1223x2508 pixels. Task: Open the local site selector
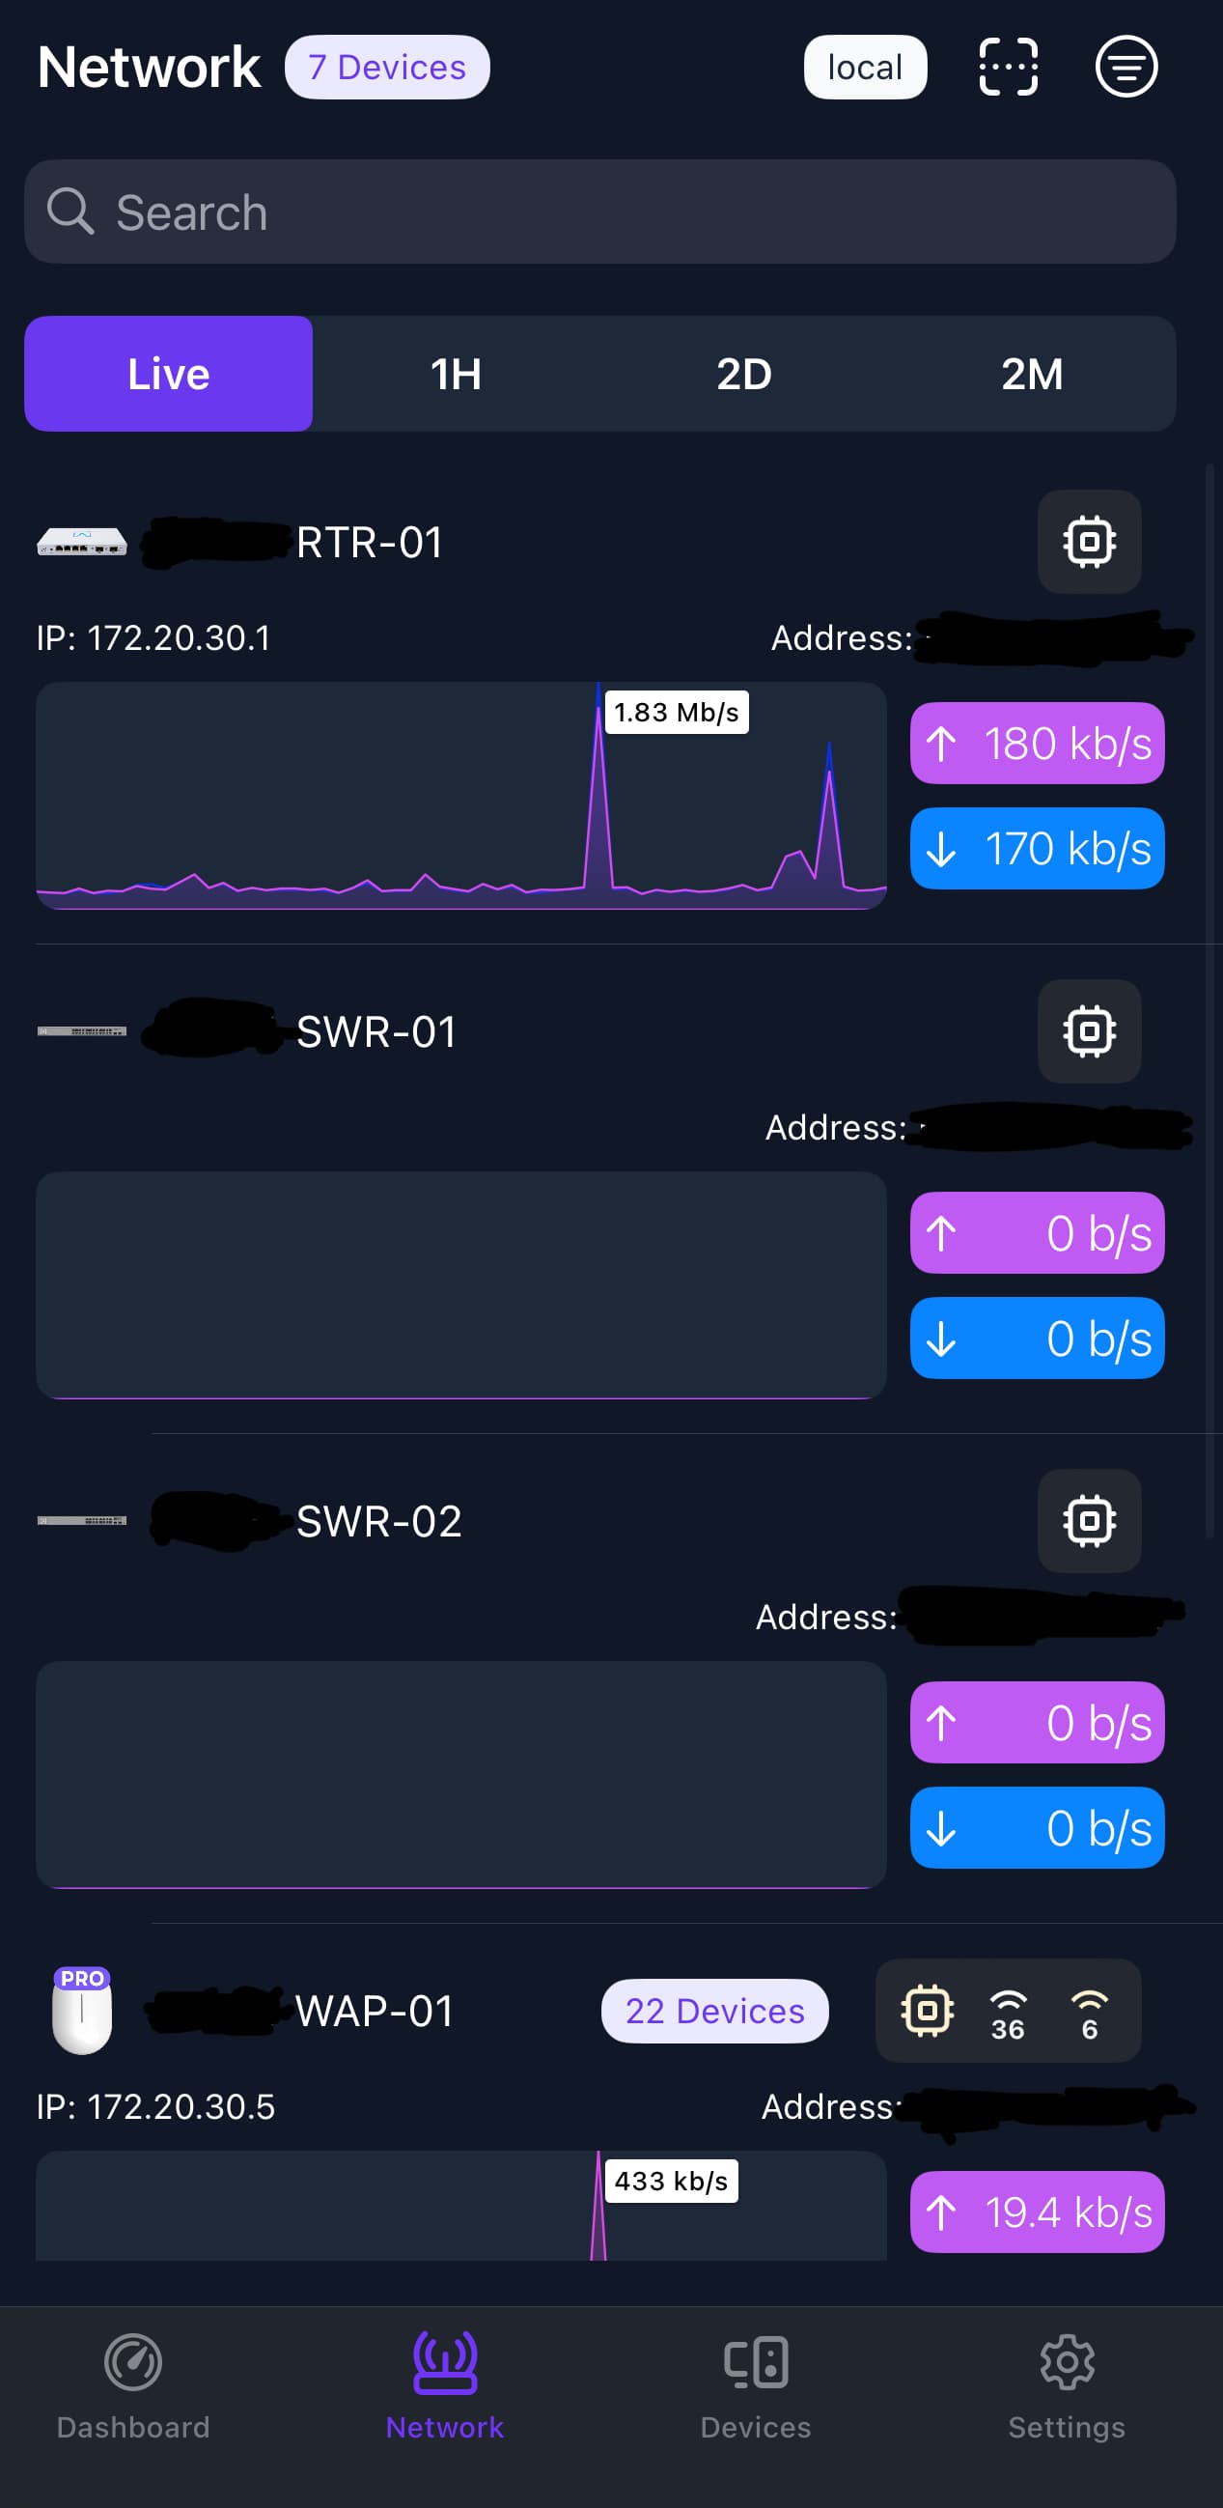865,68
